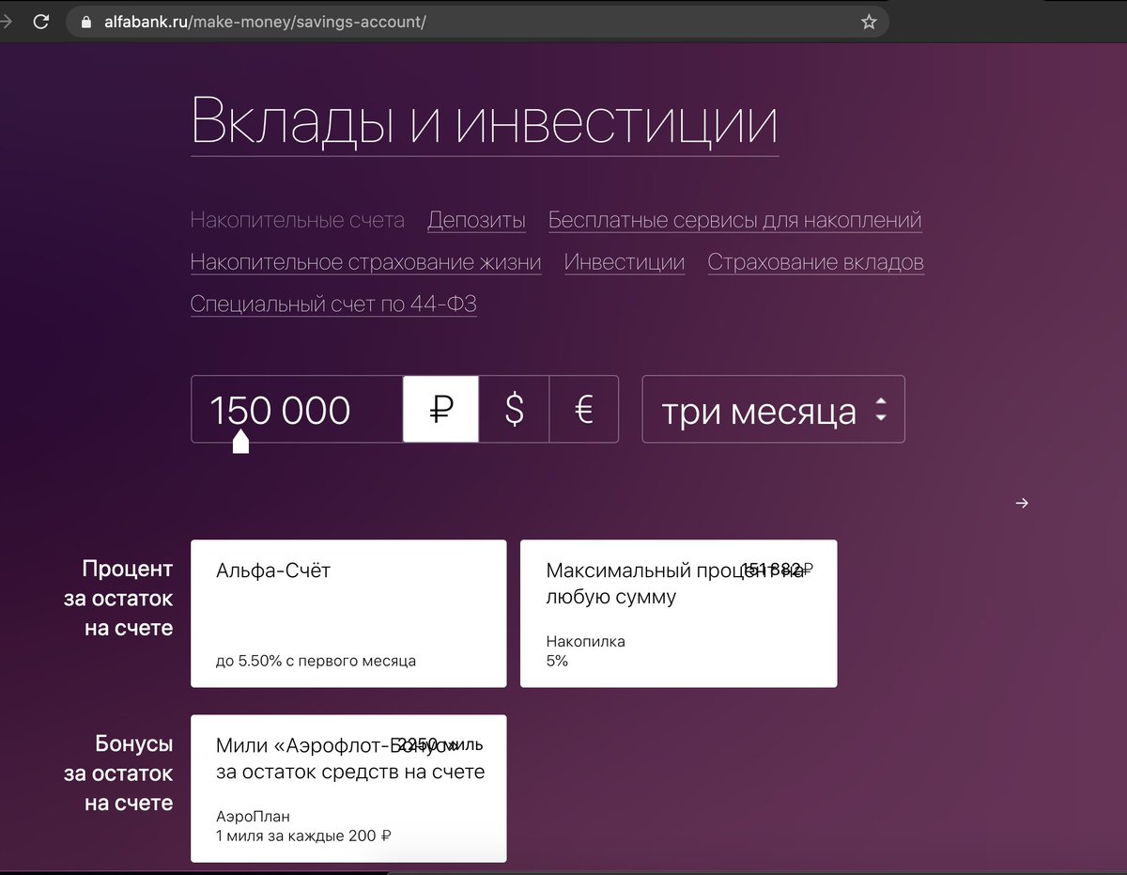The image size is (1127, 875).
Task: Expand the deposit term options list
Action: (773, 409)
